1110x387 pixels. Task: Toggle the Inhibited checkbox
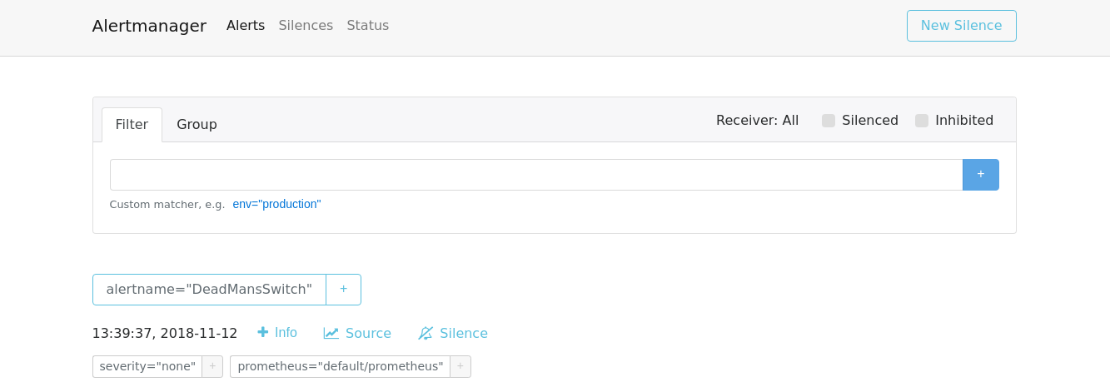click(922, 121)
